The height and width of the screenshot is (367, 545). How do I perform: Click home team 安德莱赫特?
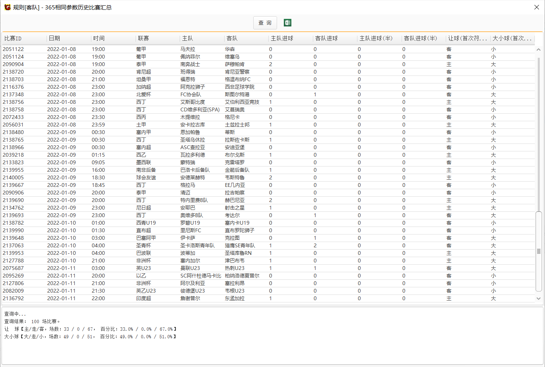192,177
